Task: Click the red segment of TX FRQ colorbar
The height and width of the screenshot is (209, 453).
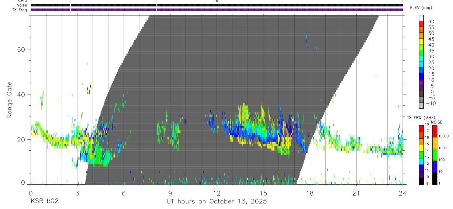Action: (x=421, y=128)
